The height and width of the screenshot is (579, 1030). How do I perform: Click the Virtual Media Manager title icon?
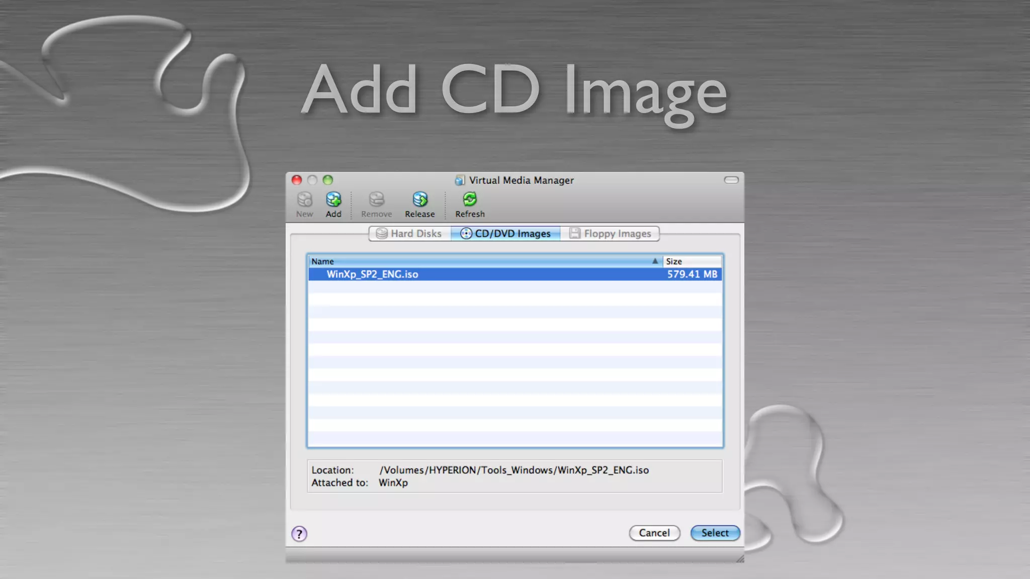click(460, 180)
